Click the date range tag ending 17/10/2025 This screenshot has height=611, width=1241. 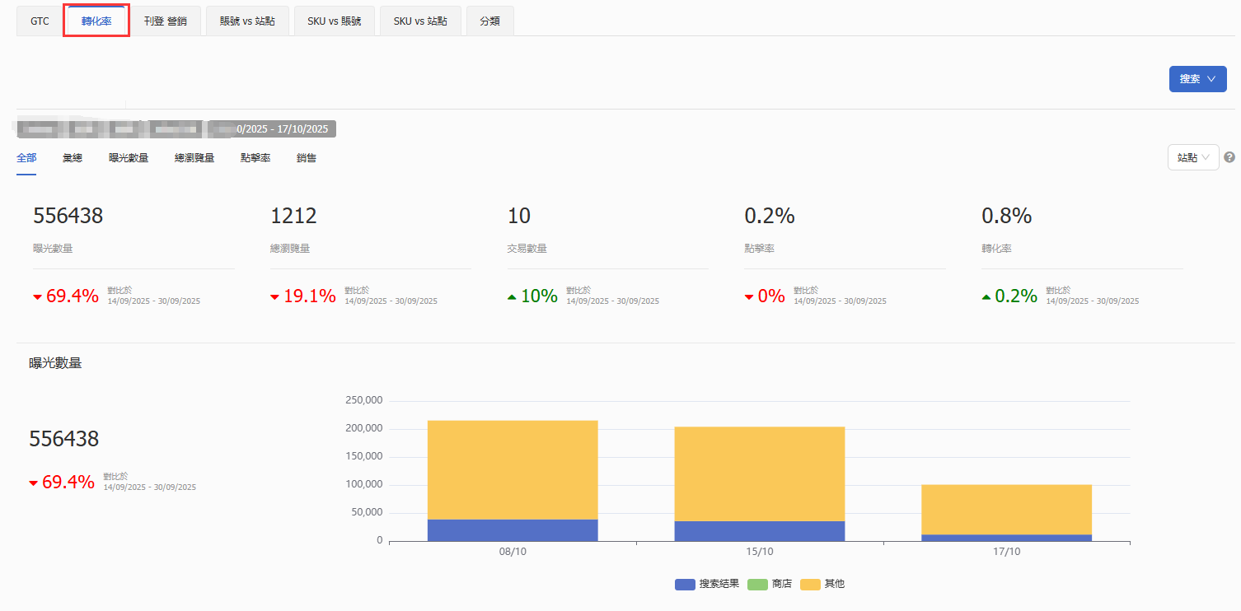[272, 129]
